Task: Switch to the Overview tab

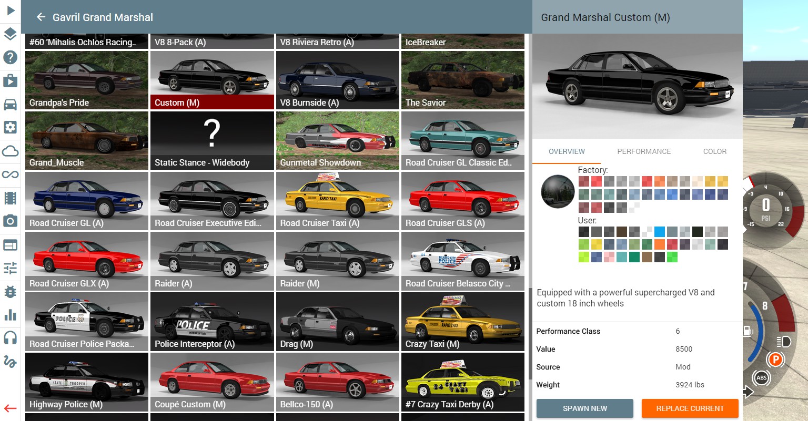Action: tap(567, 151)
